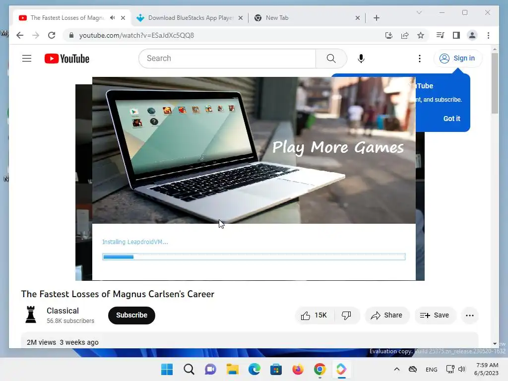Screen dimensions: 508x381
Task: Install app icon in address bar
Action: [x=389, y=35]
